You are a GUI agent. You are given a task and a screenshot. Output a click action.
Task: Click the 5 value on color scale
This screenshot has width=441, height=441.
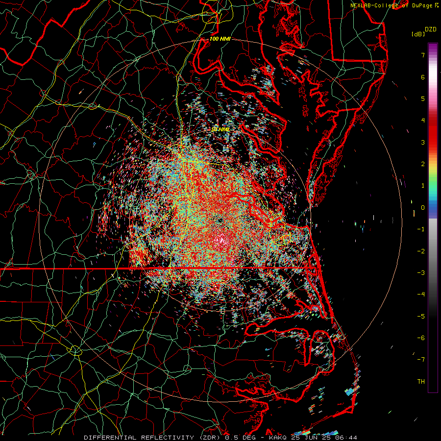tap(423, 98)
